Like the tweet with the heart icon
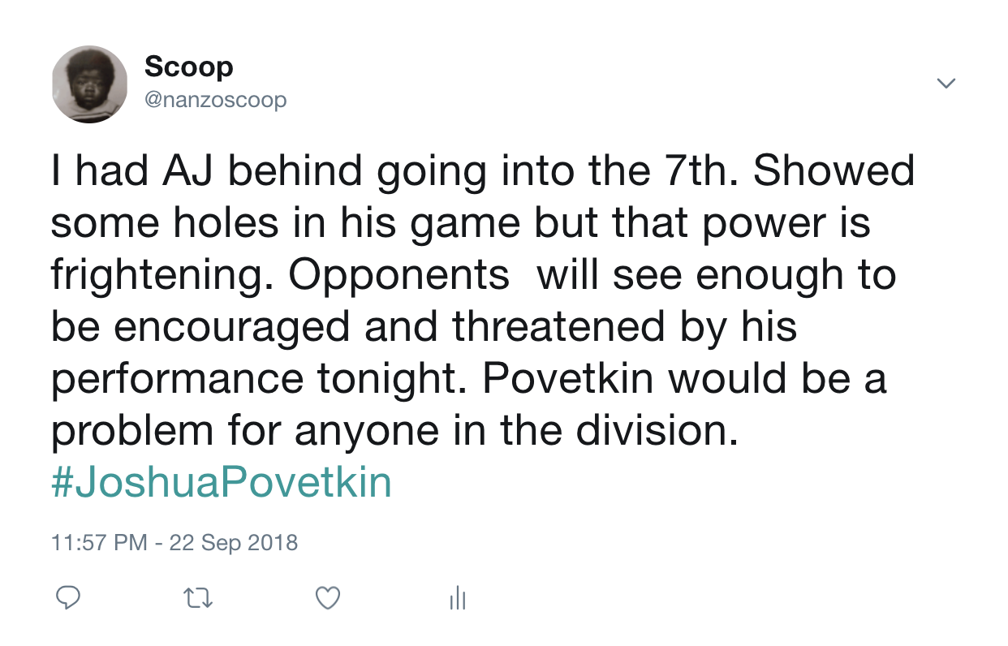Image resolution: width=1008 pixels, height=646 pixels. pos(327,599)
